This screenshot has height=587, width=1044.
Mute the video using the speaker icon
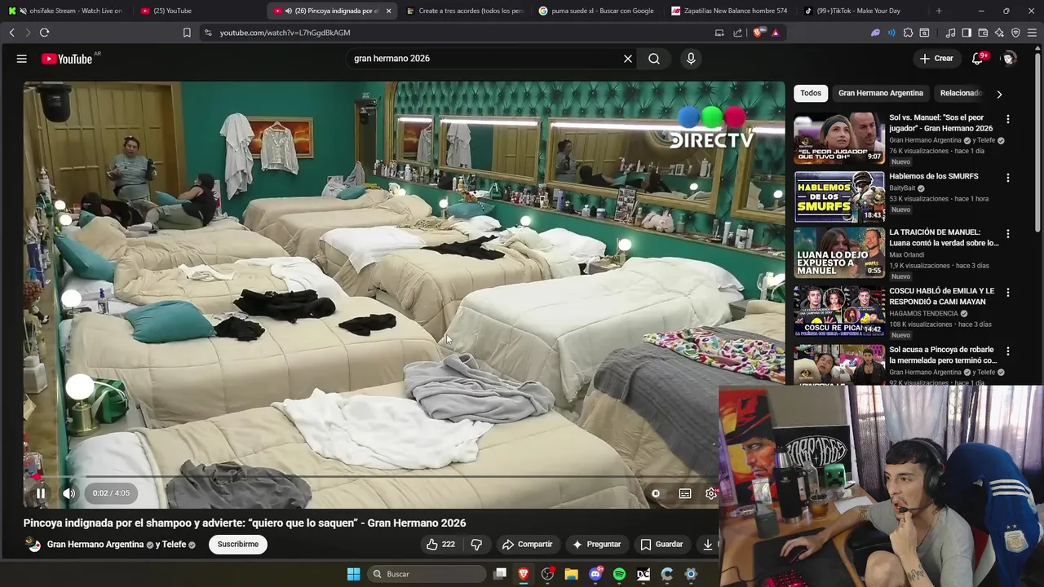69,493
